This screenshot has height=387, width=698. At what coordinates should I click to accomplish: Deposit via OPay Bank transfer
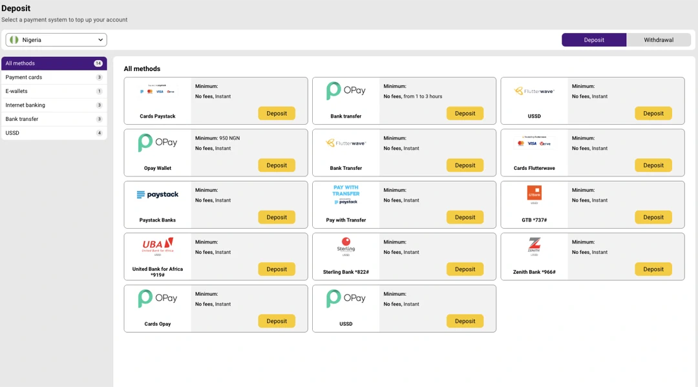tap(465, 114)
